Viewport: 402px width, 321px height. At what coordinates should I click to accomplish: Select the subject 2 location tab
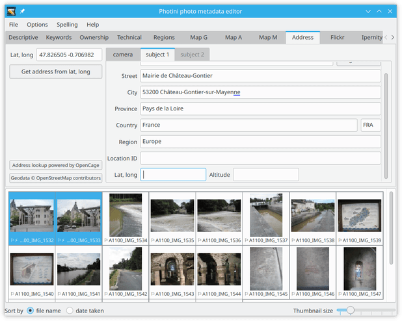click(192, 55)
